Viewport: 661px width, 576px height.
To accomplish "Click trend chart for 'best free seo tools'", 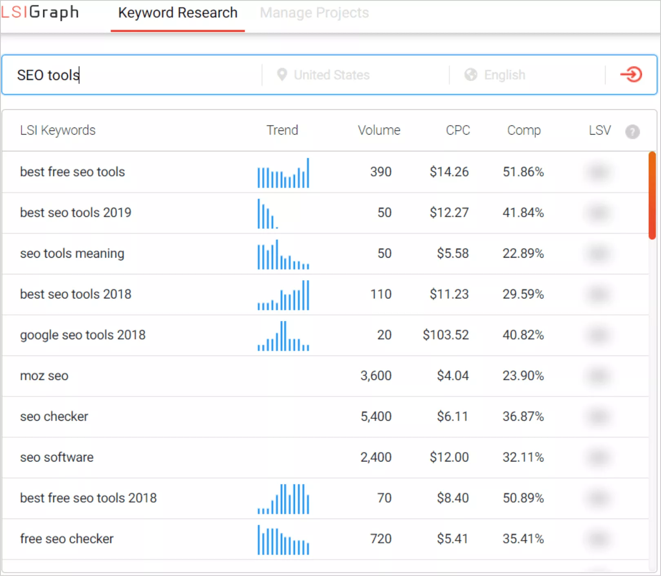I will click(283, 173).
